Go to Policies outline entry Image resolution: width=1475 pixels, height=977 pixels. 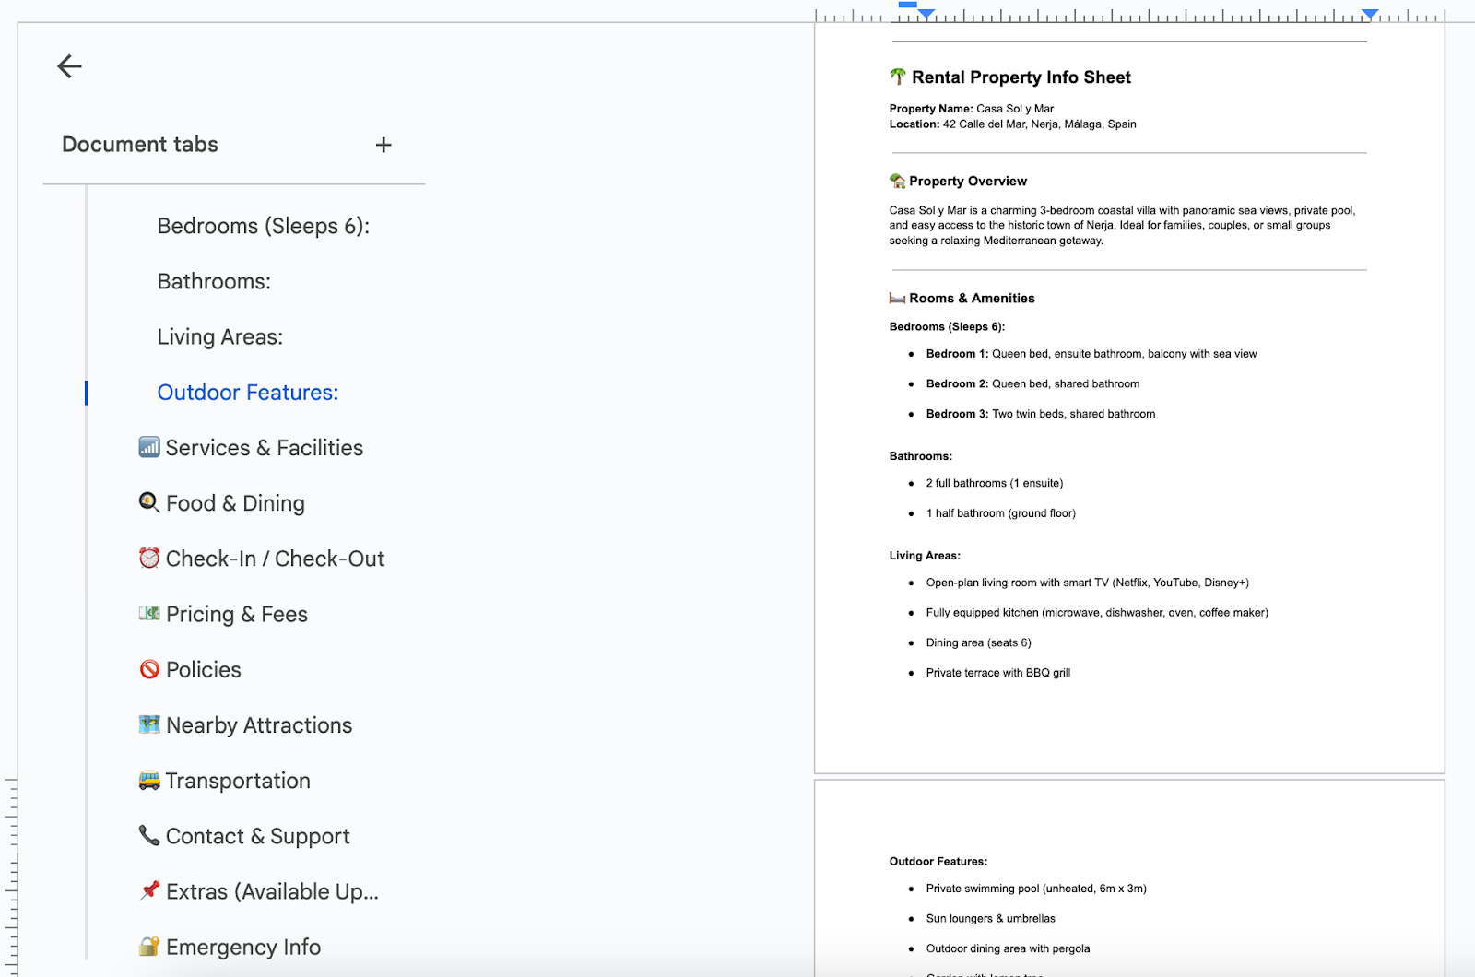tap(190, 670)
